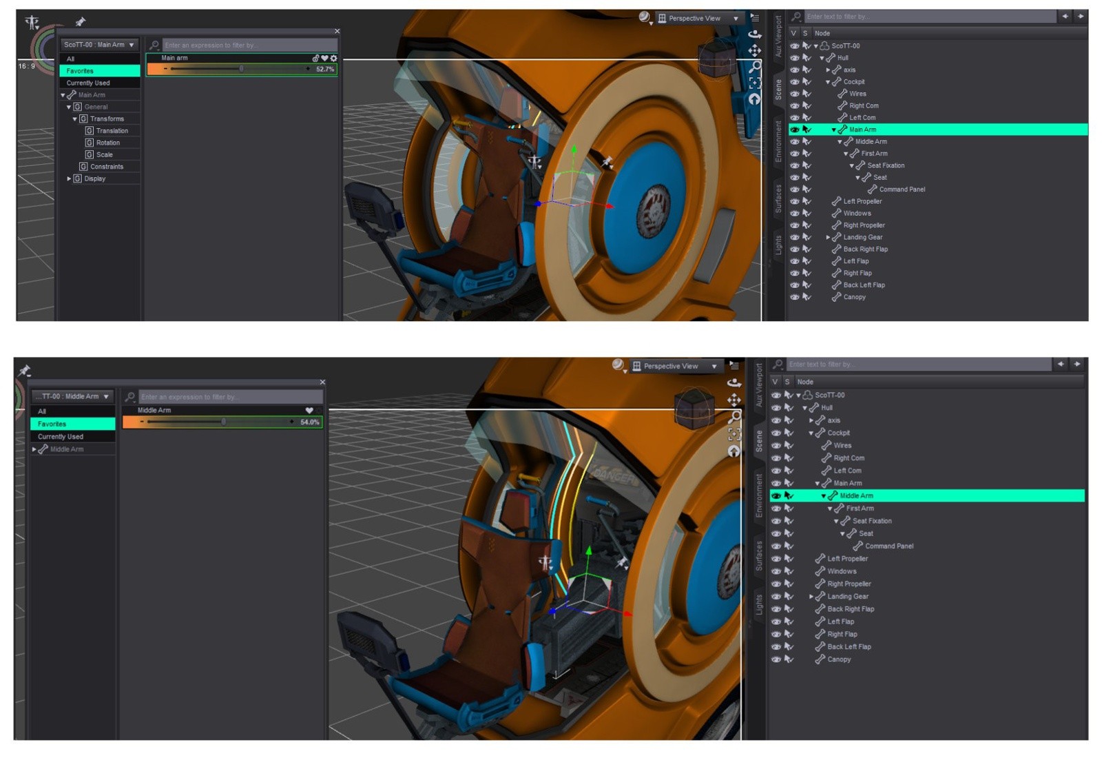
Task: Open Surfaces tab in bottom screenshot sidebar
Action: point(759,556)
